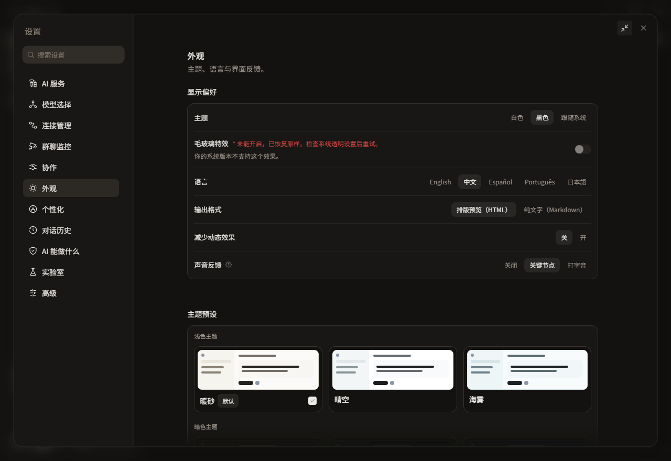Click the AI 能做什么 shield icon

click(x=33, y=251)
